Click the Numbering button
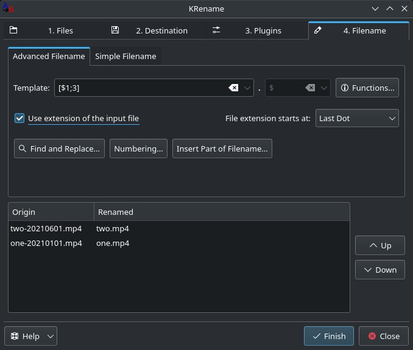This screenshot has height=350, width=413. pos(138,149)
